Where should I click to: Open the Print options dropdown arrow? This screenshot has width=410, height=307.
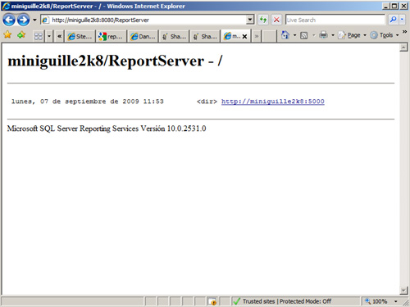(333, 35)
